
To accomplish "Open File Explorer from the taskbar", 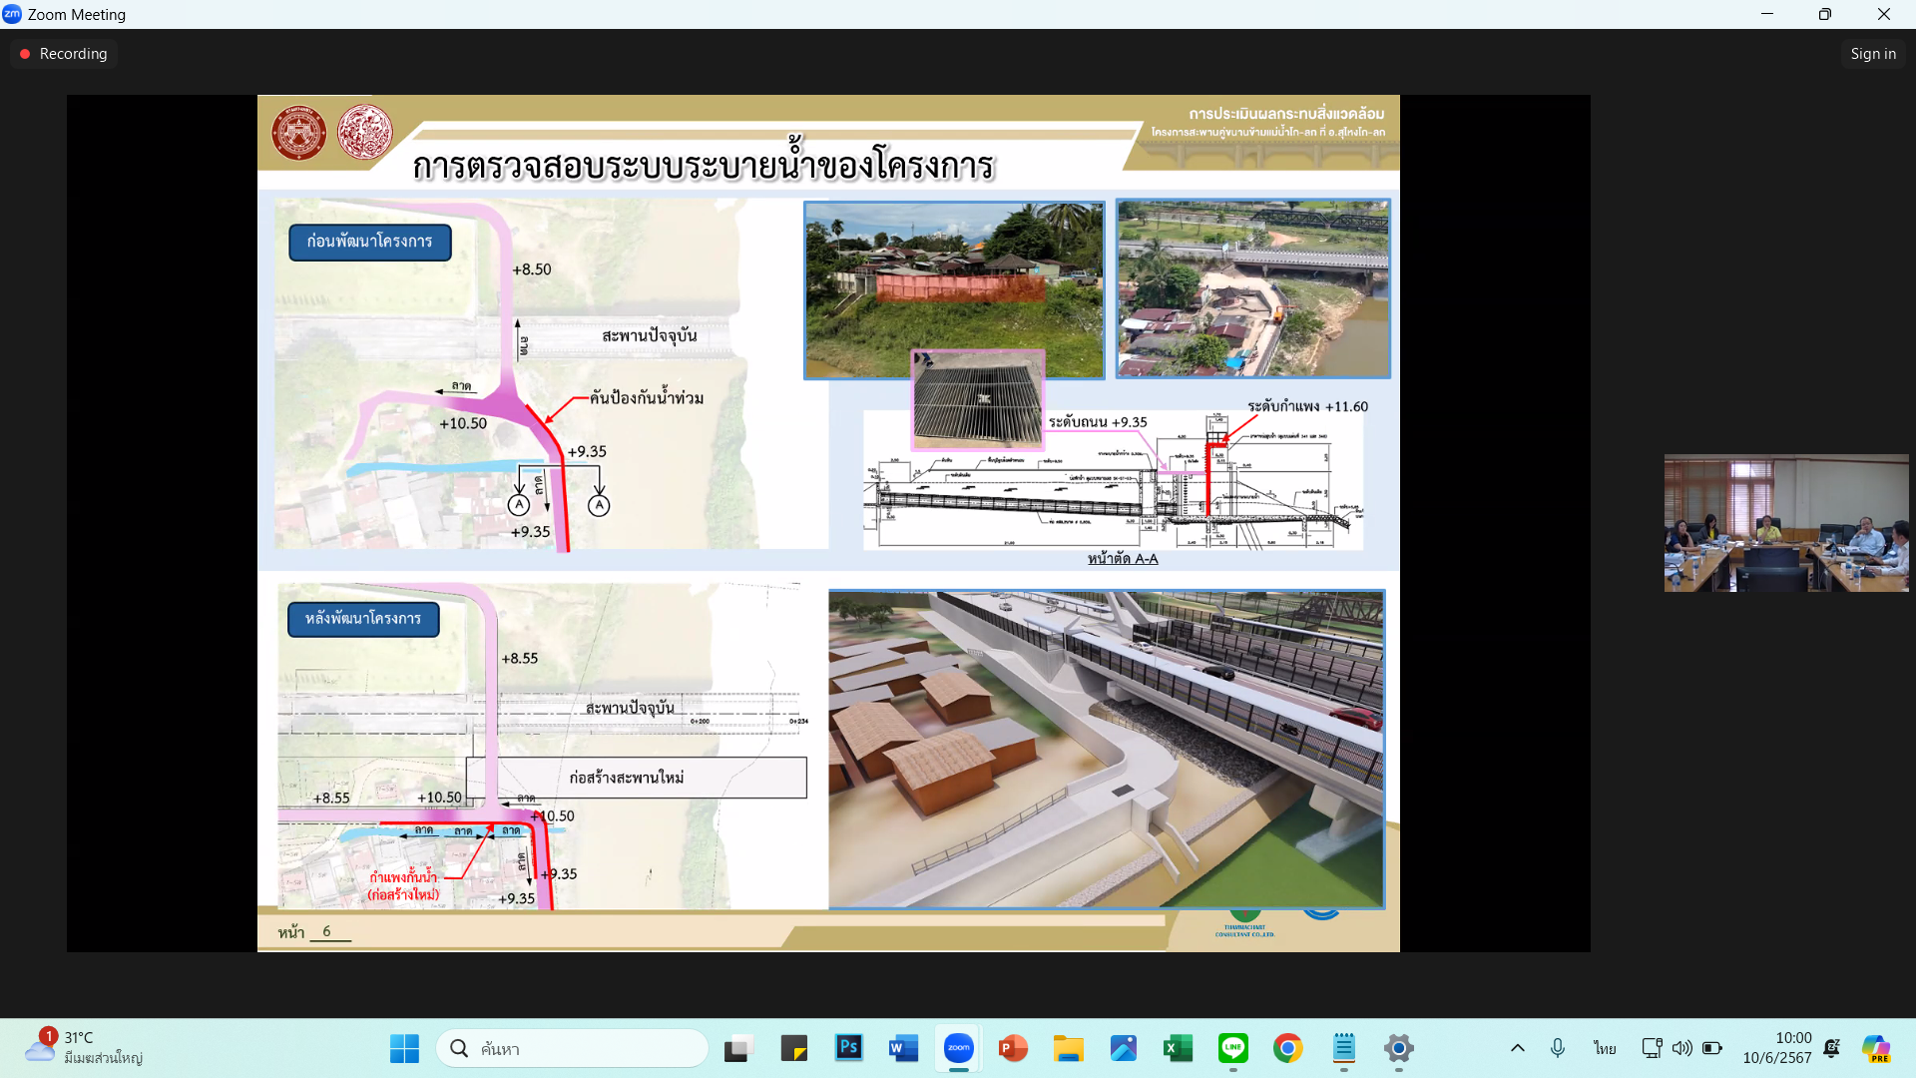I will tap(1068, 1048).
